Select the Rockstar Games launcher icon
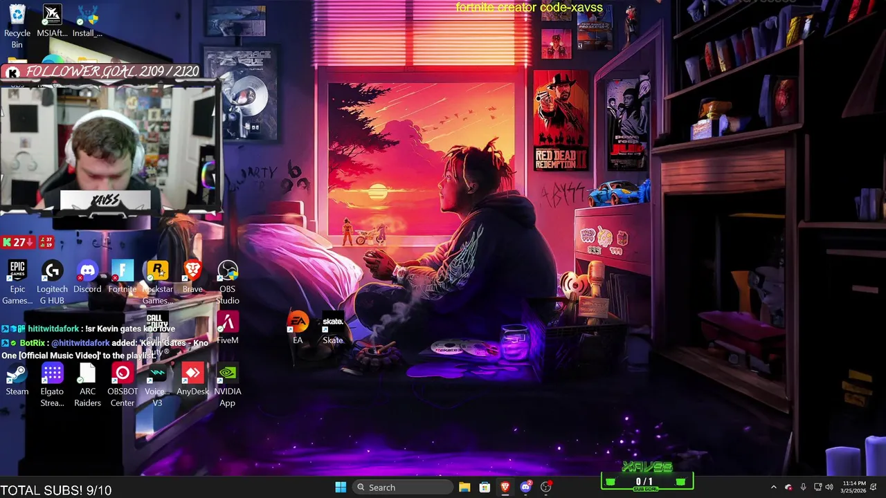886x498 pixels. [157, 283]
